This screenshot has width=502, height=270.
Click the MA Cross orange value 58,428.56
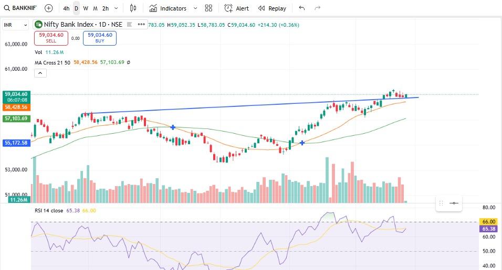(86, 62)
